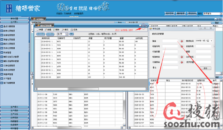Expand the 生产录入 sidebar section
223x130 pixels.
[14, 22]
